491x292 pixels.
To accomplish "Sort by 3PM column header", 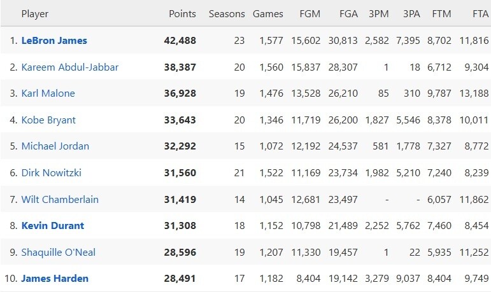I will [379, 14].
